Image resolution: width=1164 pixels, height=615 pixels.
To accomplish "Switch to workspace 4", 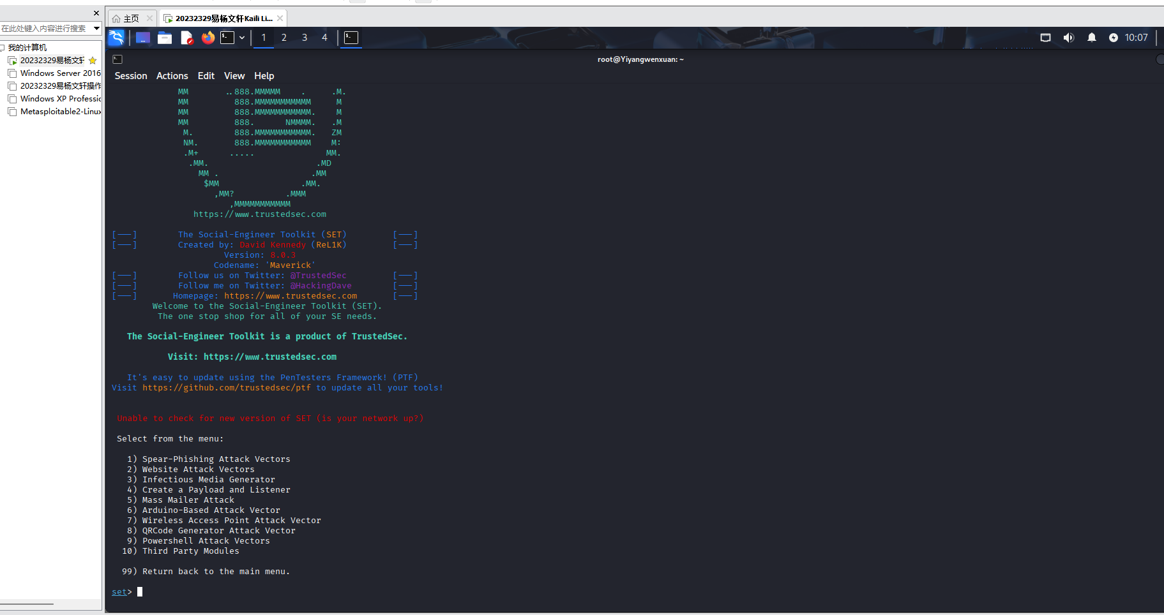I will pos(324,38).
